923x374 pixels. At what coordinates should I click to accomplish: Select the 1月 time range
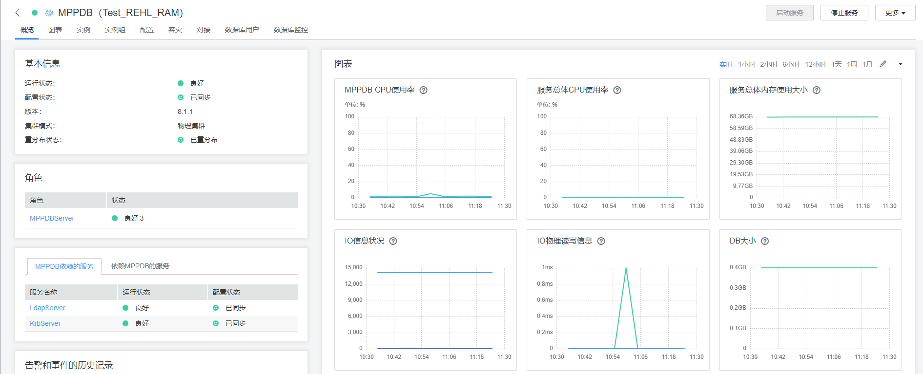pyautogui.click(x=867, y=64)
